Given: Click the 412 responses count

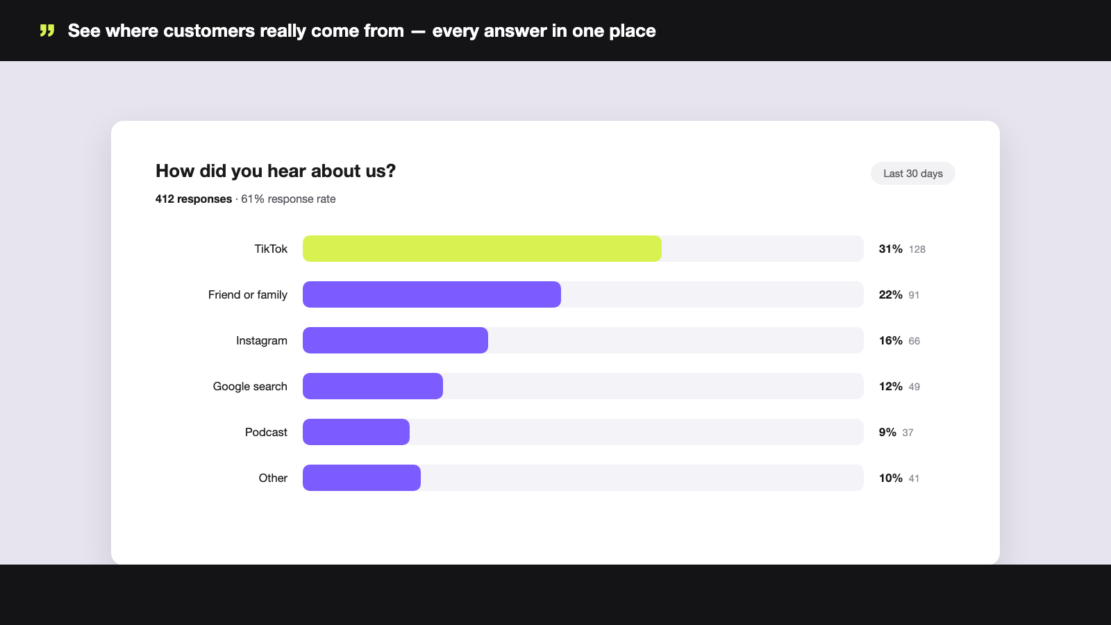Looking at the screenshot, I should click(194, 199).
